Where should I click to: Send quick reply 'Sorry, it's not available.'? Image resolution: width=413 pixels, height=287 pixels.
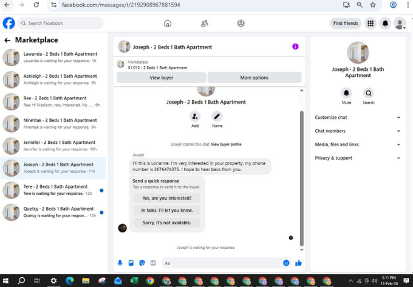point(167,223)
